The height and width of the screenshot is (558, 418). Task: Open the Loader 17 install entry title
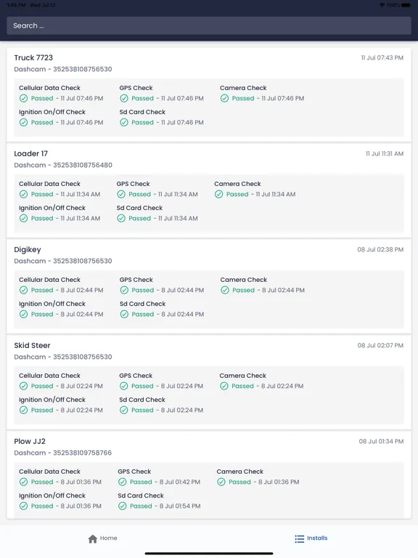click(x=31, y=154)
